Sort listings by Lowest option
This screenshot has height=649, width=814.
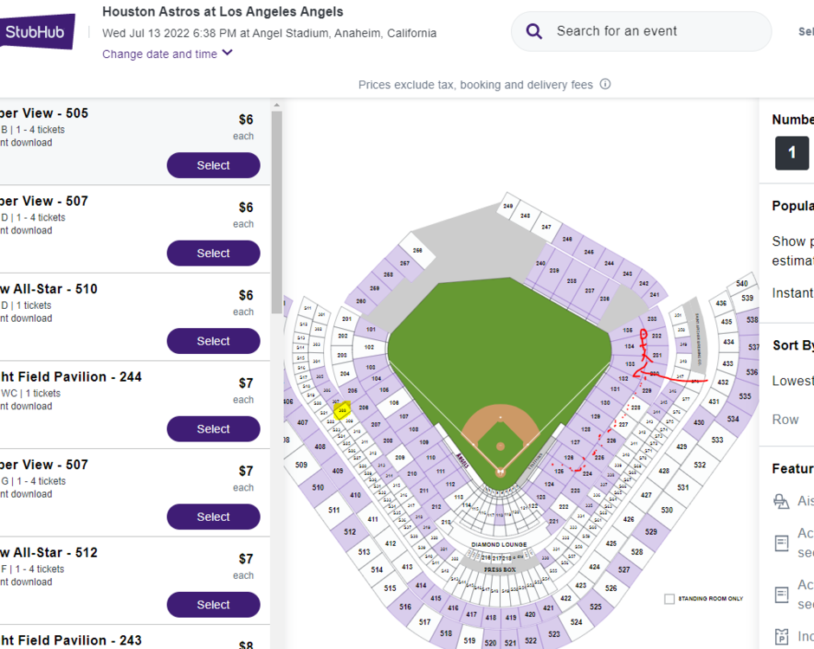click(x=792, y=381)
